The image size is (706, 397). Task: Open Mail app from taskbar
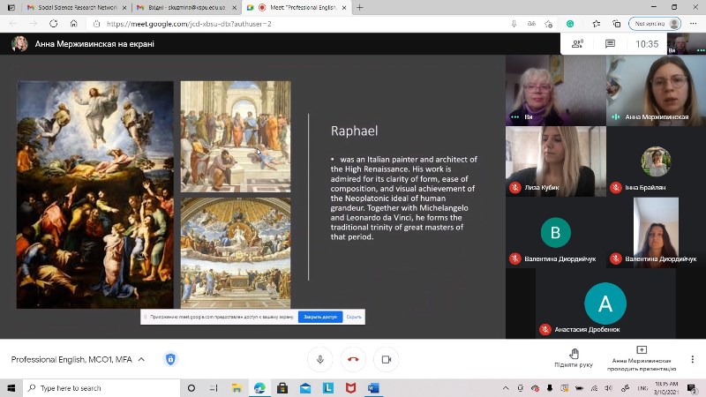pos(305,388)
